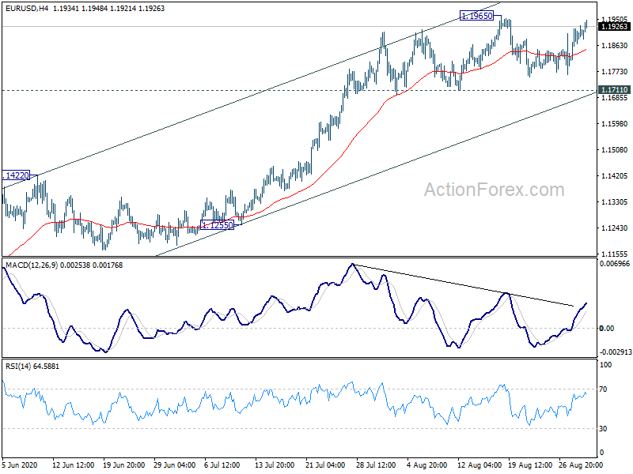Image resolution: width=633 pixels, height=474 pixels.
Task: Click the 1.12430 price axis value
Action: click(615, 228)
